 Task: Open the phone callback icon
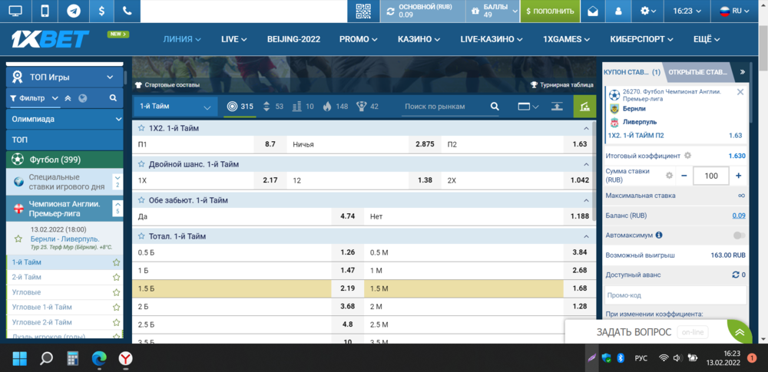(x=127, y=11)
